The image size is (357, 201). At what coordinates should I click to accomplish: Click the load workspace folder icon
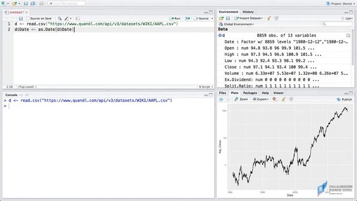(221, 18)
